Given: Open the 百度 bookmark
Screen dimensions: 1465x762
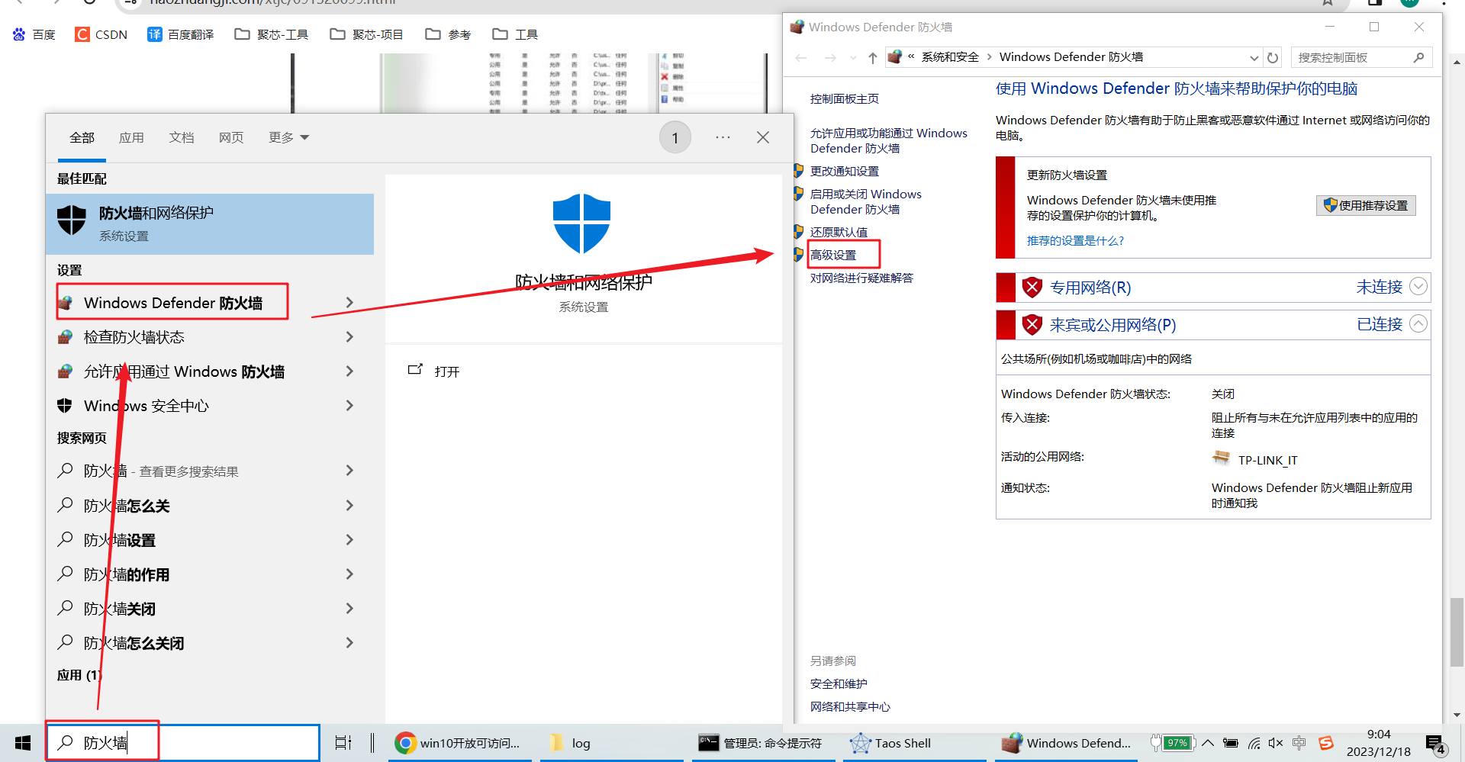Looking at the screenshot, I should tap(34, 34).
